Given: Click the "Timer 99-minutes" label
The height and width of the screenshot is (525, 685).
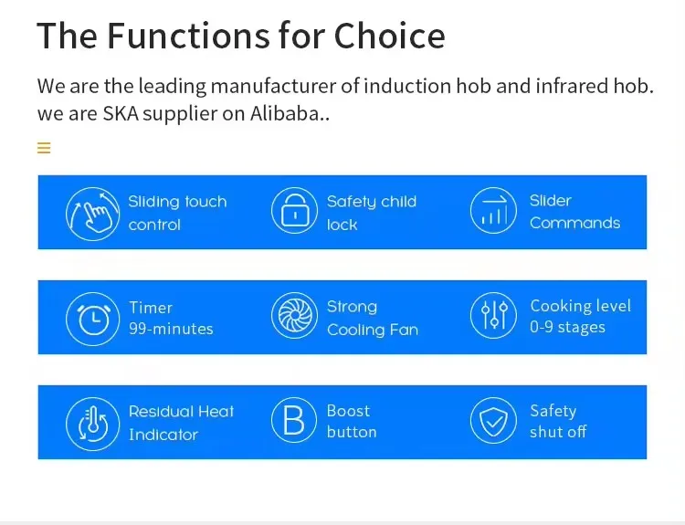Looking at the screenshot, I should tap(171, 318).
